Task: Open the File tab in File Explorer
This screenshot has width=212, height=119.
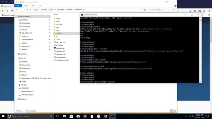Action: (x=18, y=6)
